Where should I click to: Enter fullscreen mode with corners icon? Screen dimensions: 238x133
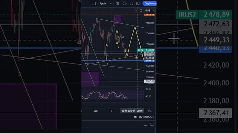tap(131, 3)
